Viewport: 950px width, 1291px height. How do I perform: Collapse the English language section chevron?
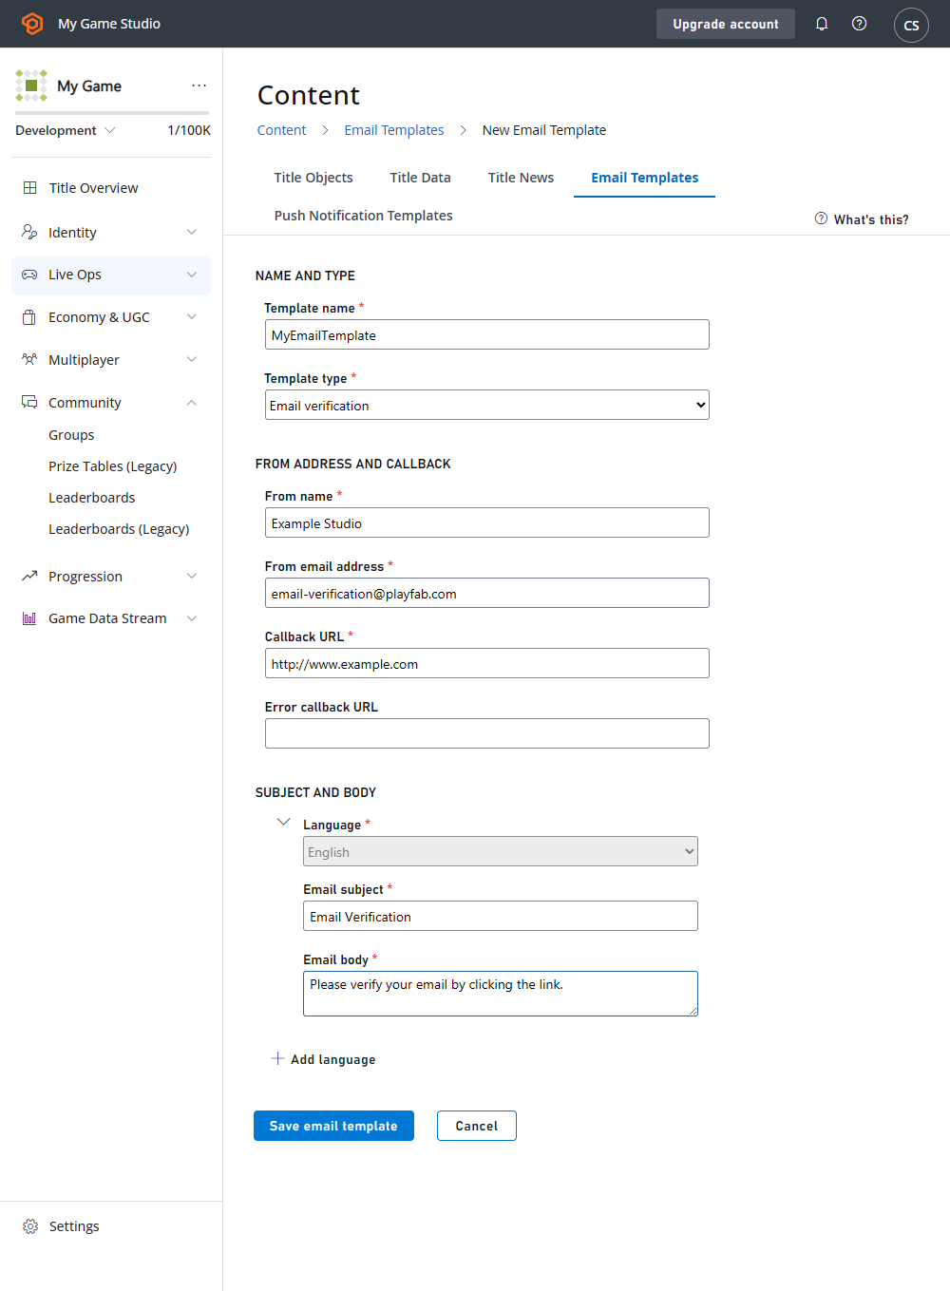[x=283, y=822]
